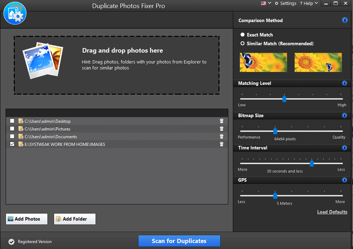Open info icon for Bitmap Size

345,115
